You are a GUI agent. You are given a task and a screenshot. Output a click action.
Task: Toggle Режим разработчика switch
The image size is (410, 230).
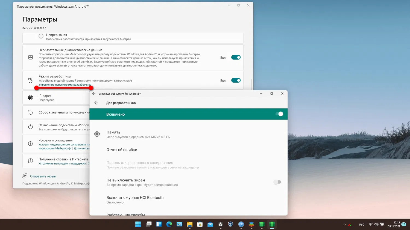coord(236,80)
